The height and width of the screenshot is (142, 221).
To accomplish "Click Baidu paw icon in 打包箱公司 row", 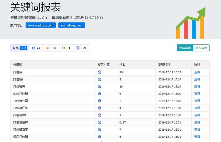I will (x=100, y=101).
